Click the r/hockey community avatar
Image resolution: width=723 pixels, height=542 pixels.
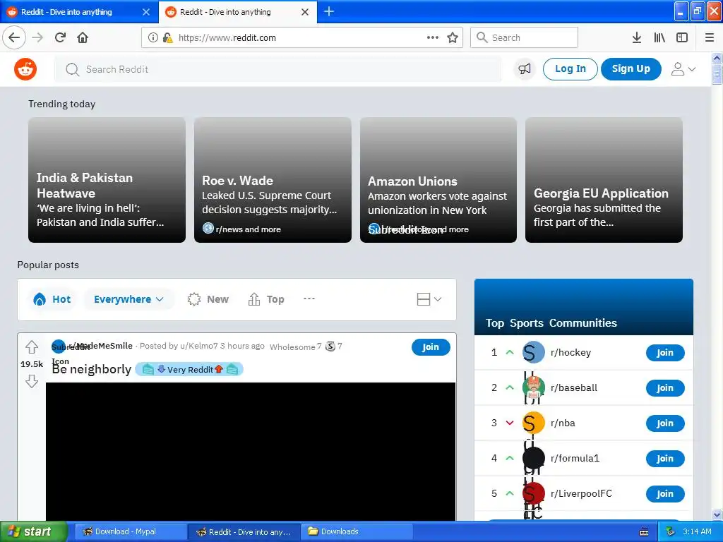pyautogui.click(x=534, y=352)
